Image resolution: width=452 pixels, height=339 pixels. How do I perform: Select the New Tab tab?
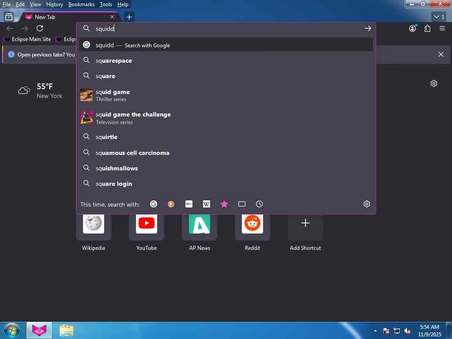(x=69, y=17)
